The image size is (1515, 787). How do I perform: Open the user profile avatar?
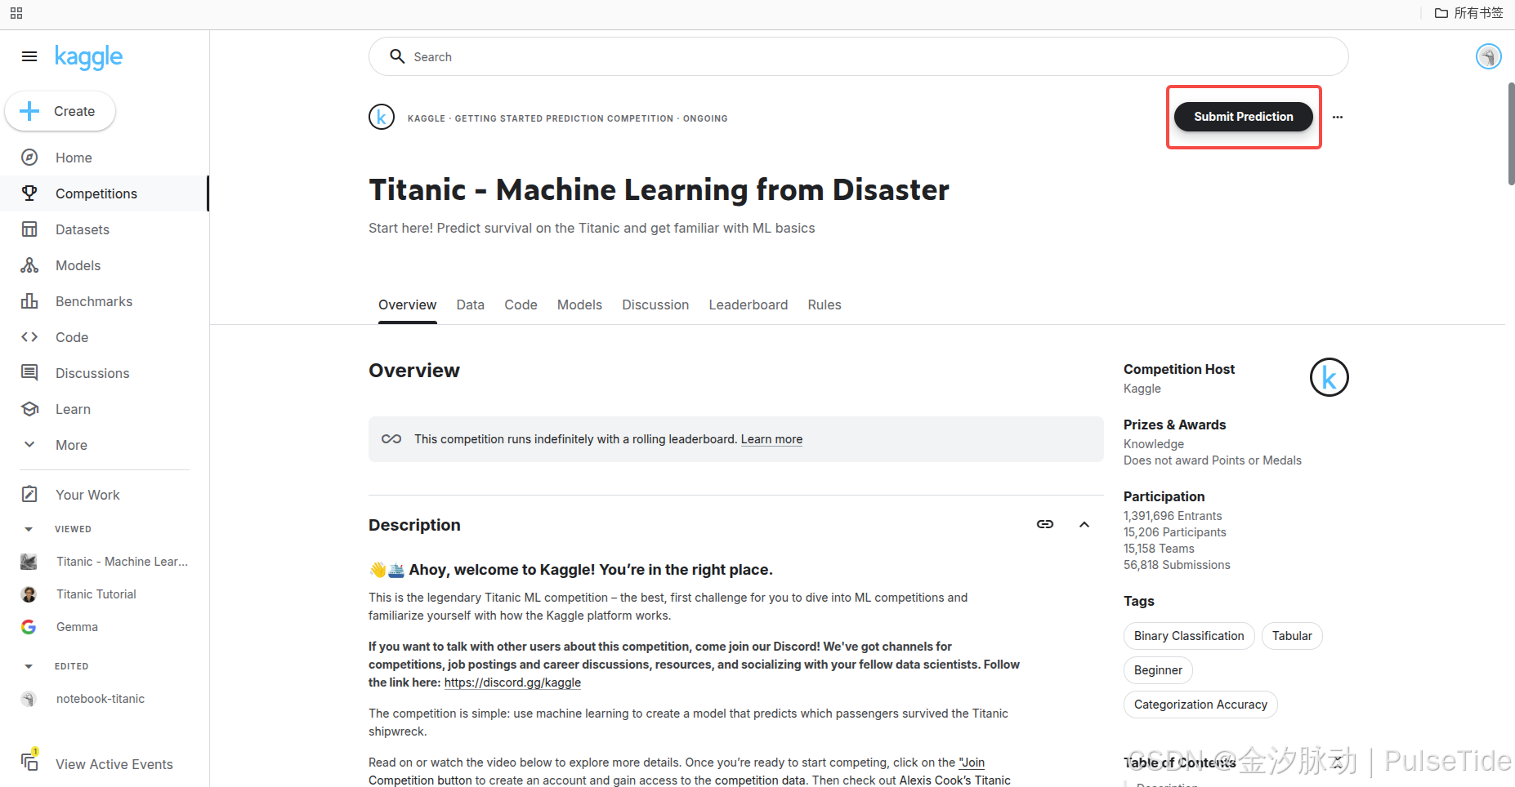1488,56
